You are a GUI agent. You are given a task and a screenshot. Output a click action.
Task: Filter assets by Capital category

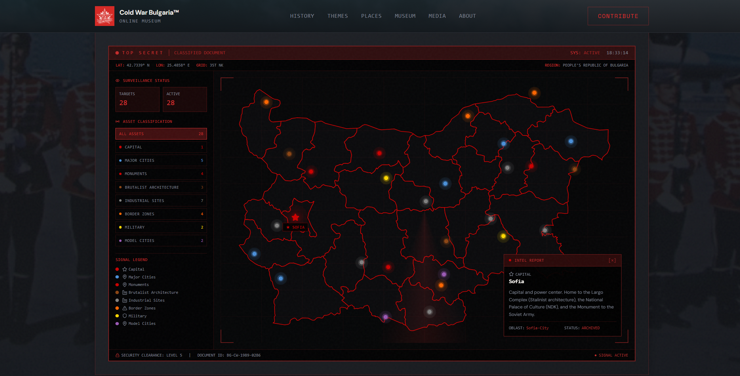[161, 147]
